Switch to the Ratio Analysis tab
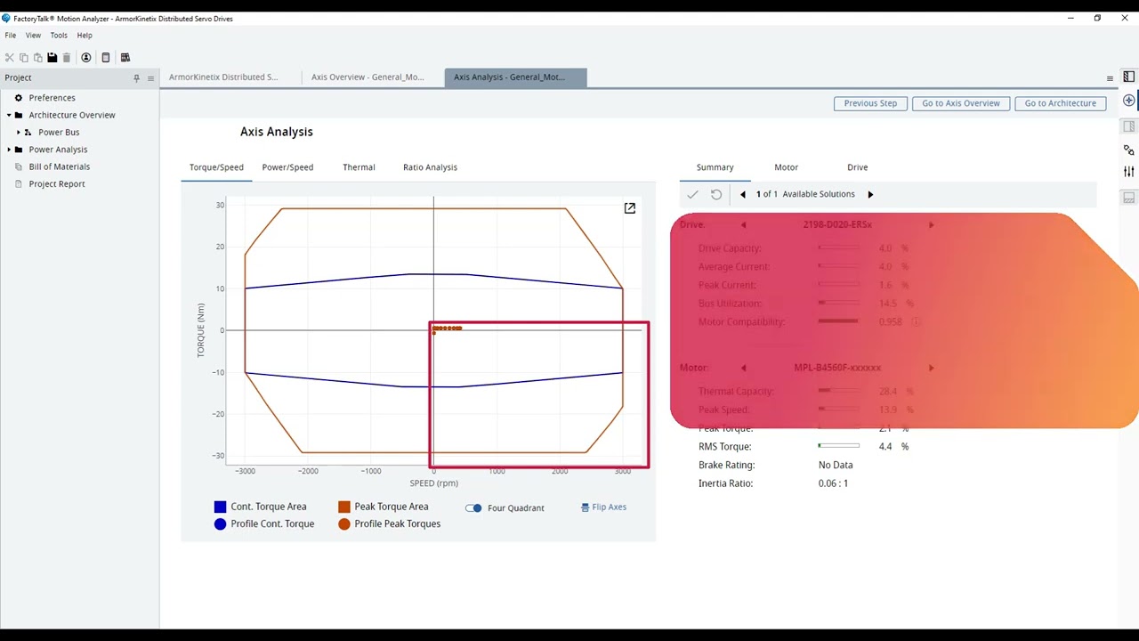1139x641 pixels. (430, 167)
